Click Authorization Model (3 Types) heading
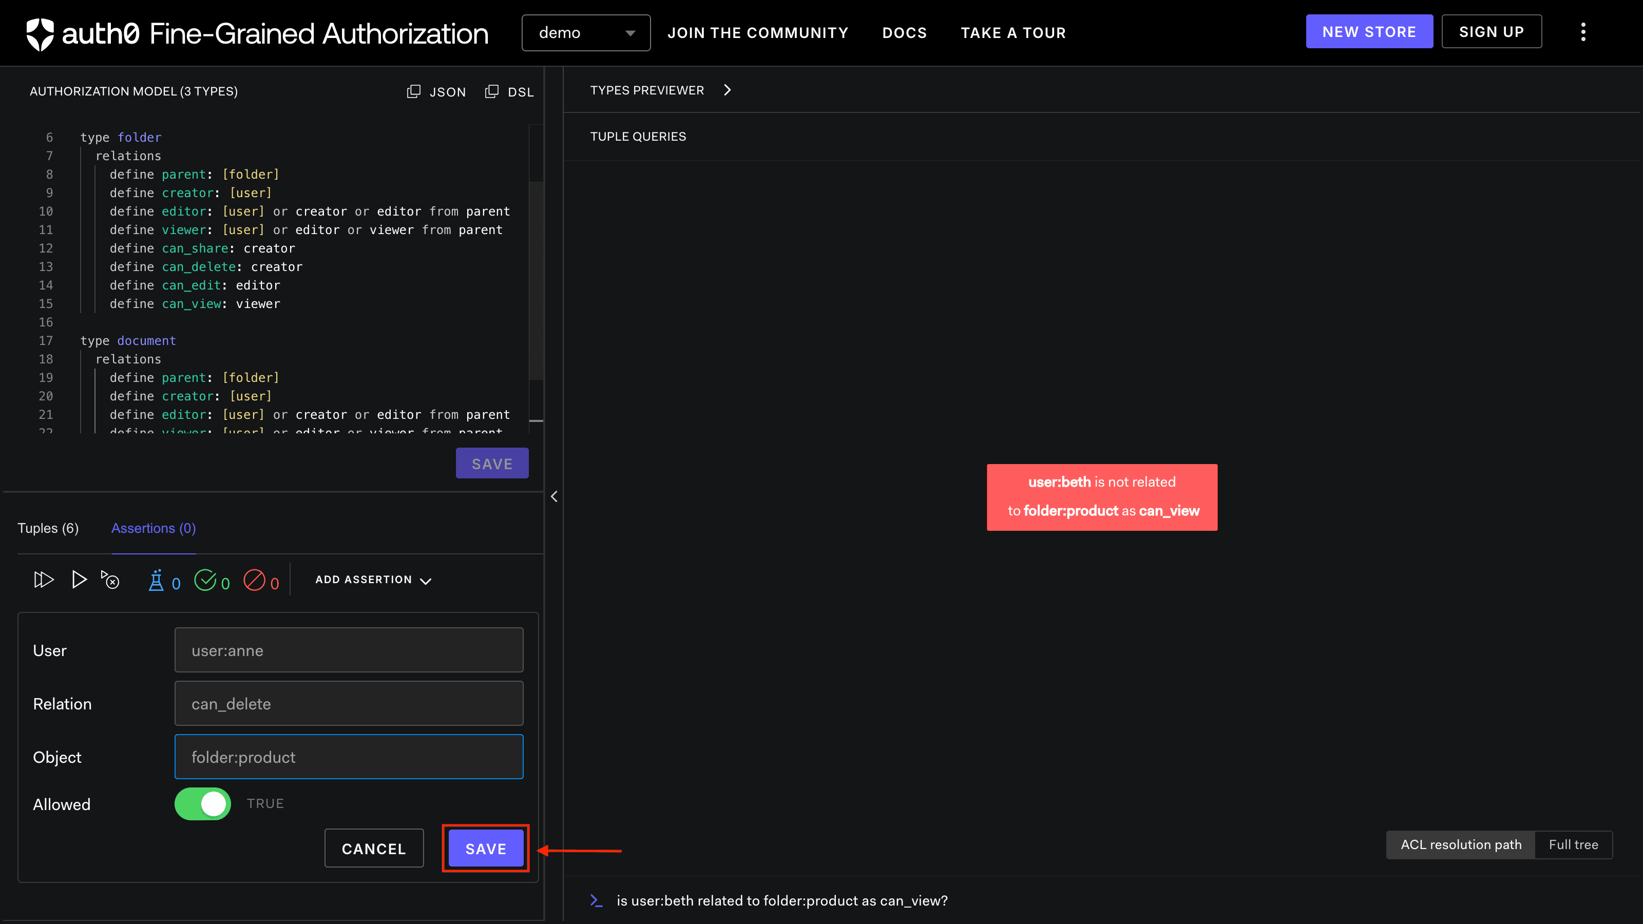 coord(133,91)
